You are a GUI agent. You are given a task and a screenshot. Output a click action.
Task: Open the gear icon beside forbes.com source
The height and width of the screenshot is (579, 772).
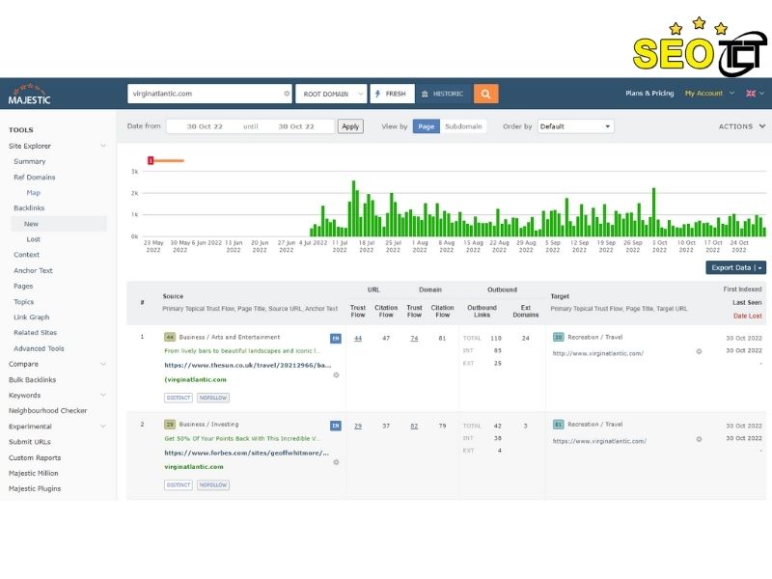coord(336,462)
